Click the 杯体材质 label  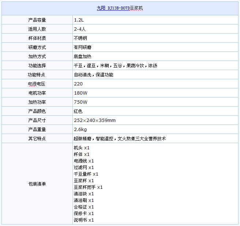click(37, 38)
